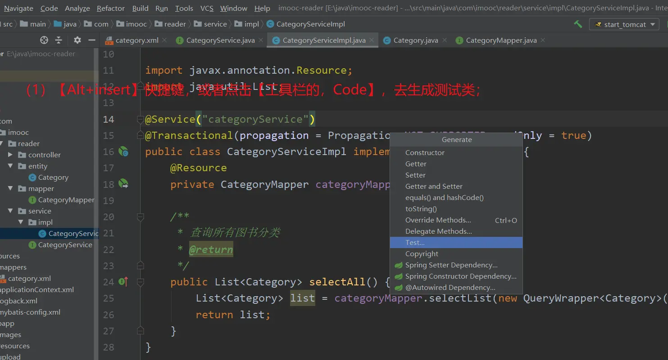Click the collapse all icon in Project panel
668x360 pixels.
pos(59,40)
